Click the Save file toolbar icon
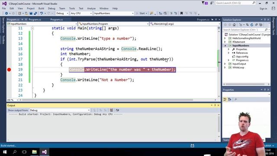 (31, 13)
